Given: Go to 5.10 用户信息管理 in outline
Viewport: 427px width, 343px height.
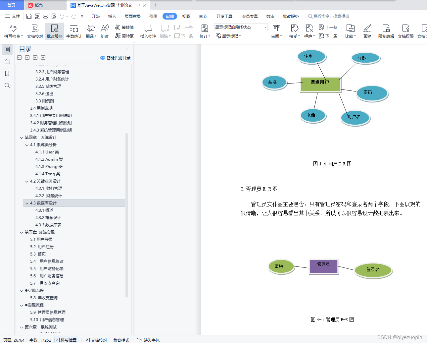Looking at the screenshot, I should point(47,320).
